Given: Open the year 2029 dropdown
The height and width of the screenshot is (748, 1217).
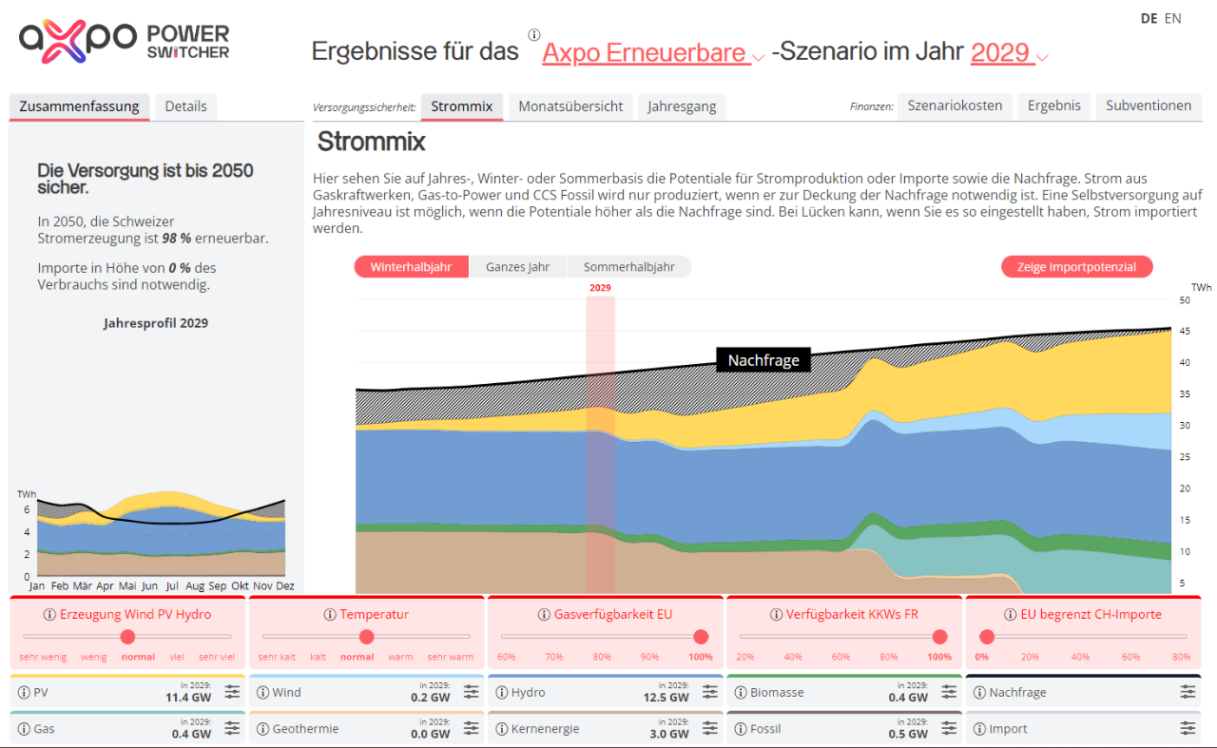Looking at the screenshot, I should (1009, 53).
